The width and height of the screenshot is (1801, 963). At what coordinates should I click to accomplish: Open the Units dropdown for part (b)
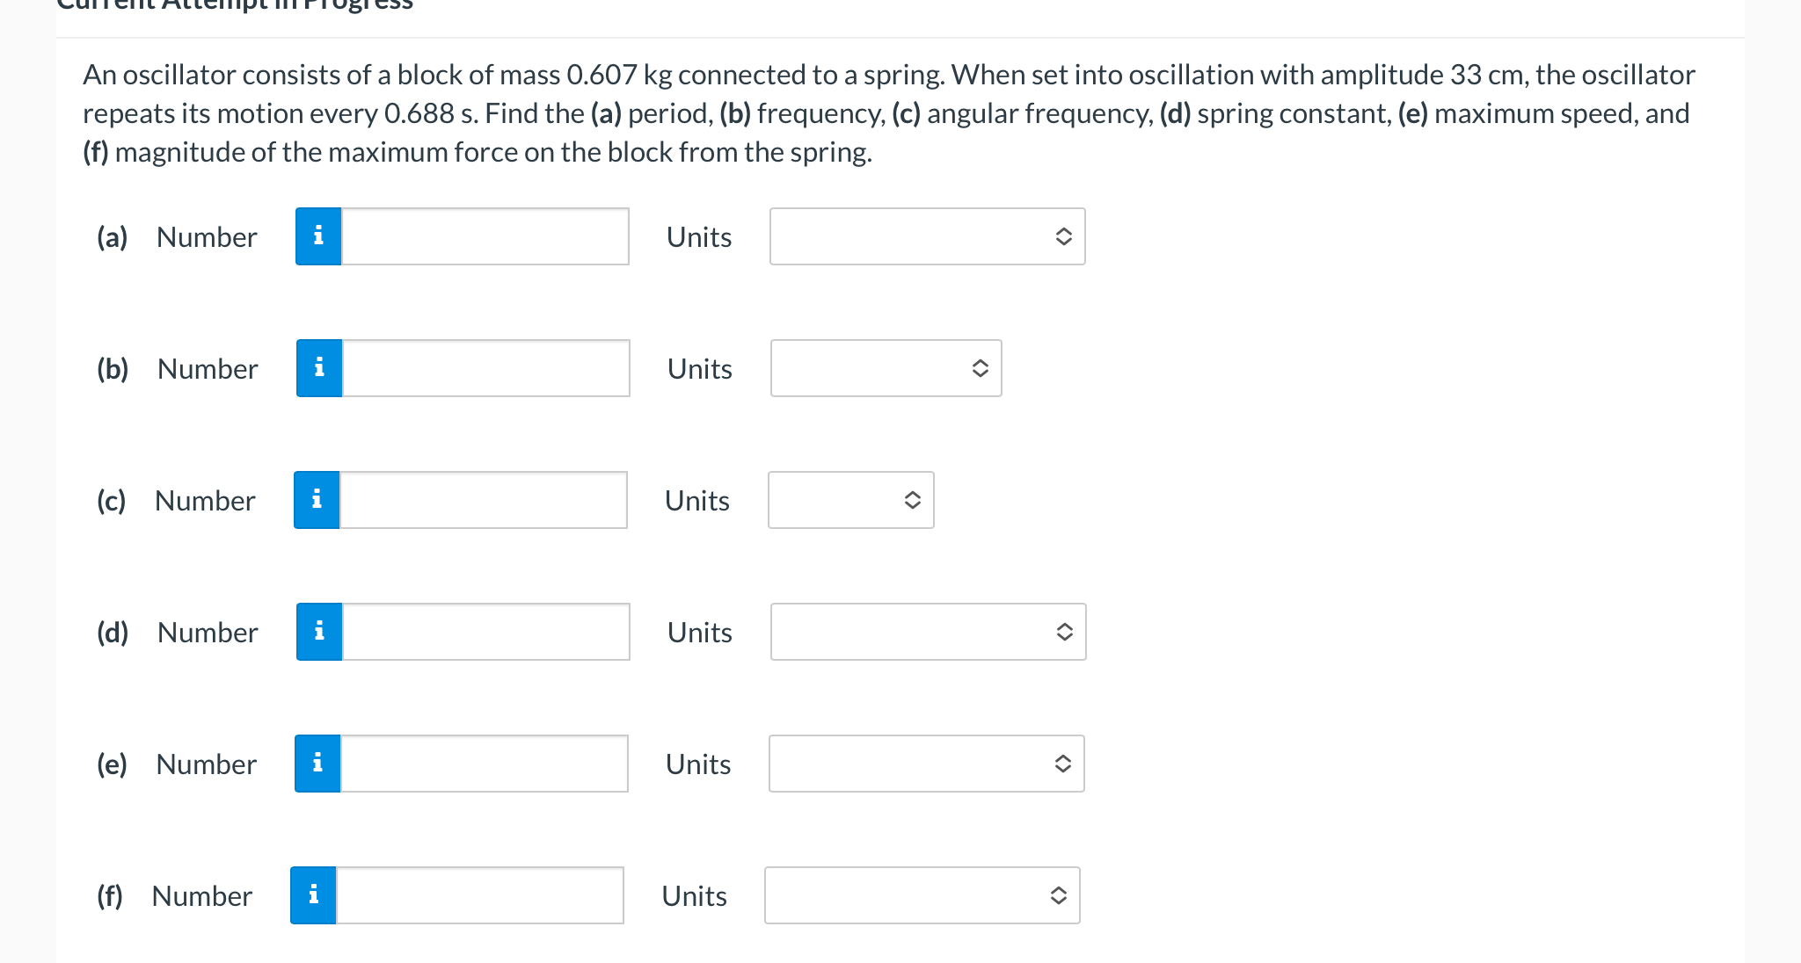pos(886,368)
